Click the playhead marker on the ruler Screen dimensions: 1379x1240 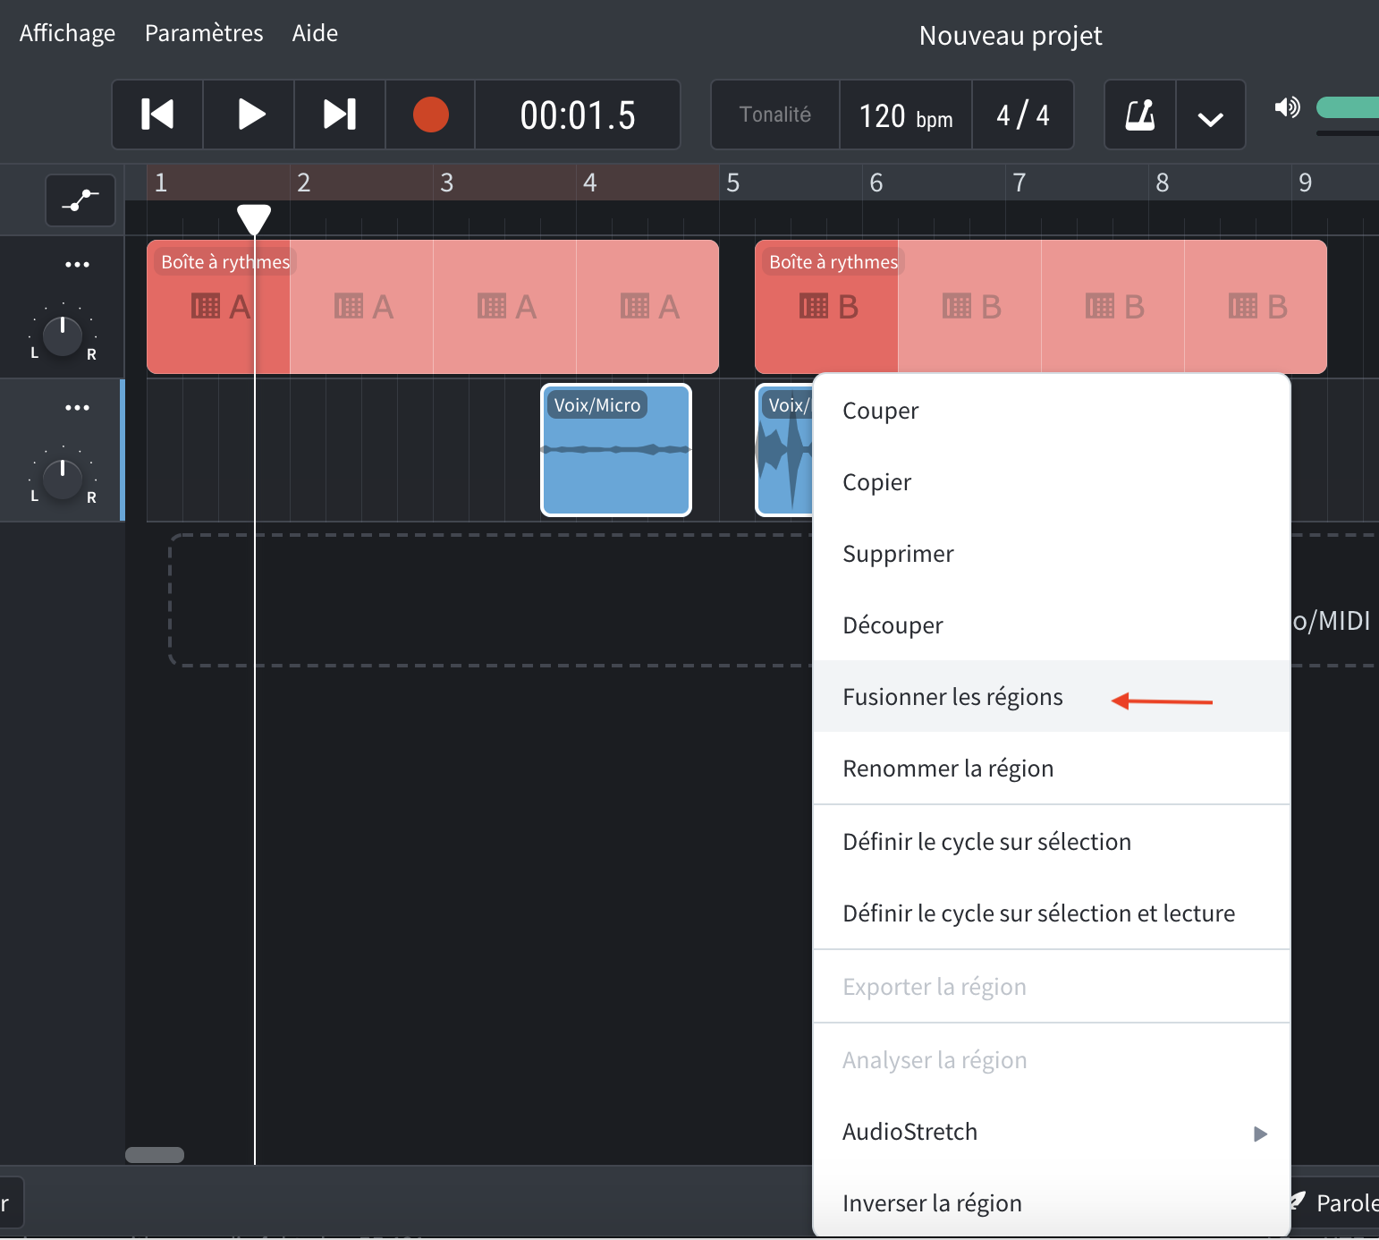(x=255, y=217)
